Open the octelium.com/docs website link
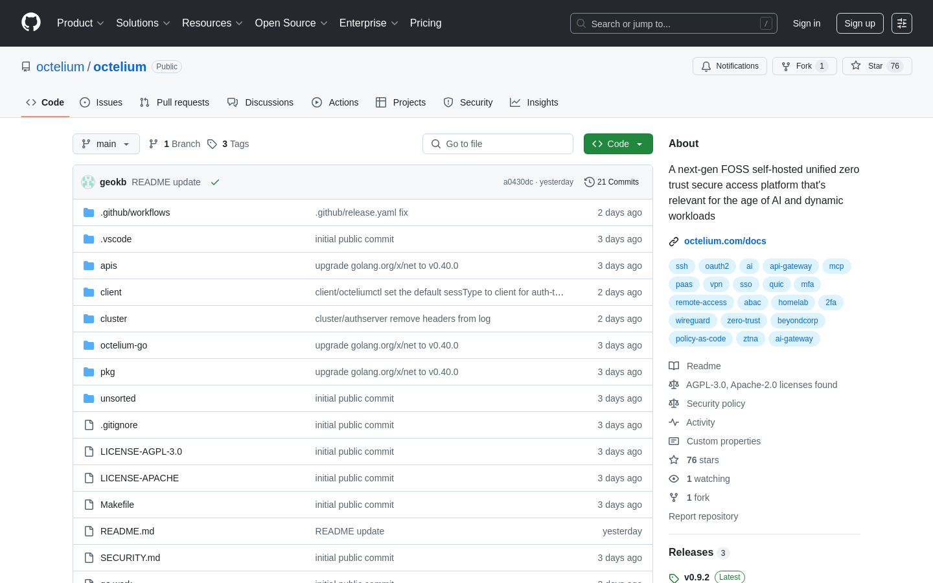The image size is (933, 583). coord(725,241)
